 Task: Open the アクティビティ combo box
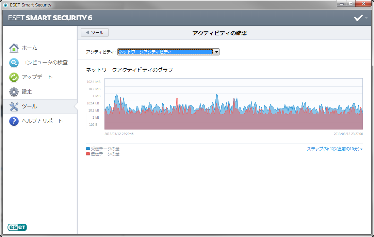168,52
